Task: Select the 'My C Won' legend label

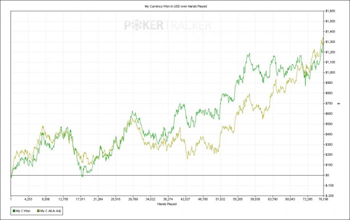Action: click(23, 211)
